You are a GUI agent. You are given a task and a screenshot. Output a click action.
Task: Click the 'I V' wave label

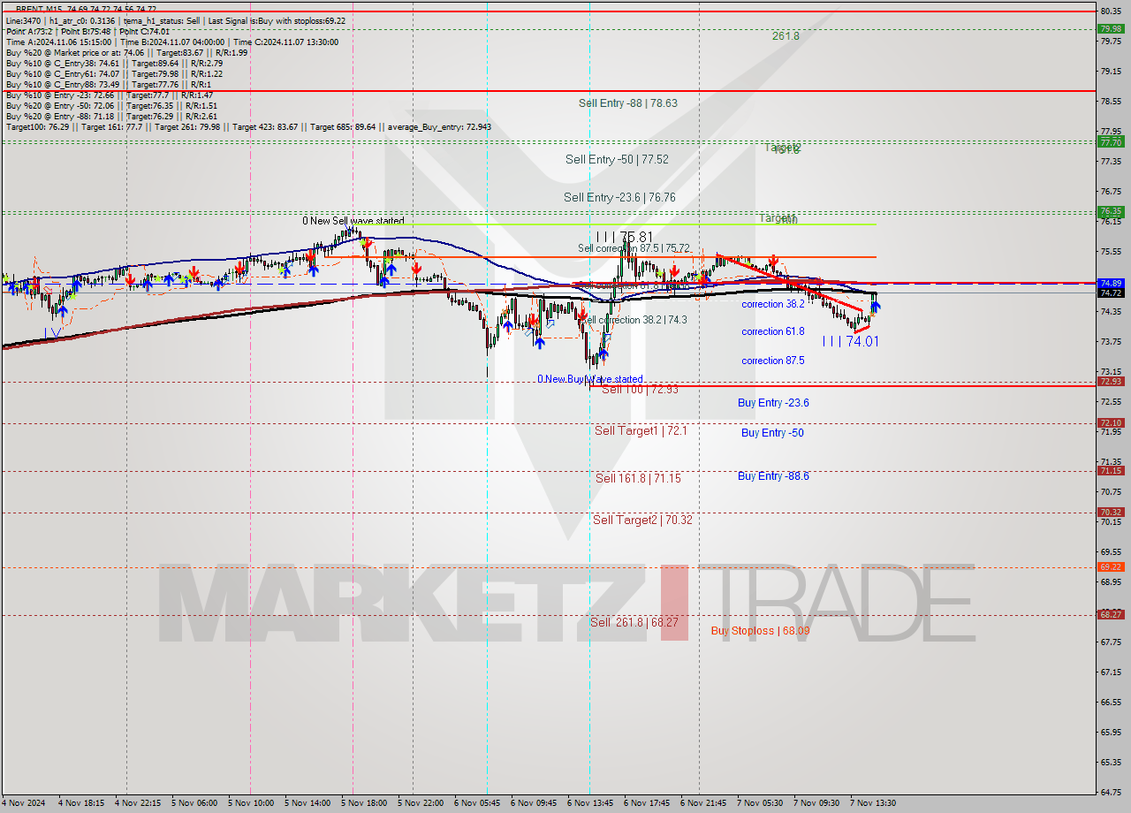pyautogui.click(x=53, y=333)
